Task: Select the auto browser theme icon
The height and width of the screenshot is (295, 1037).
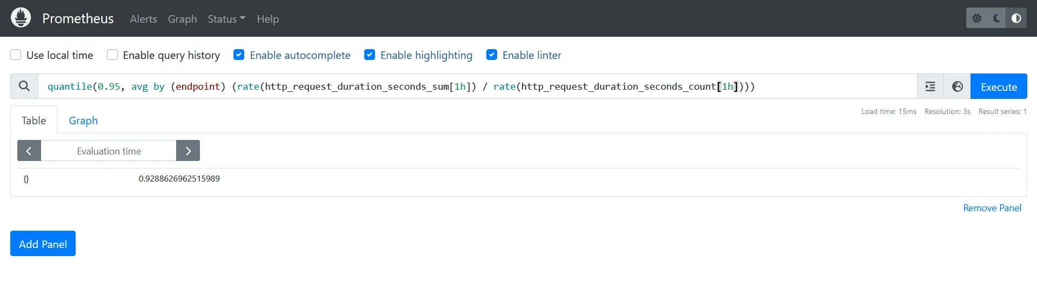Action: [1016, 18]
